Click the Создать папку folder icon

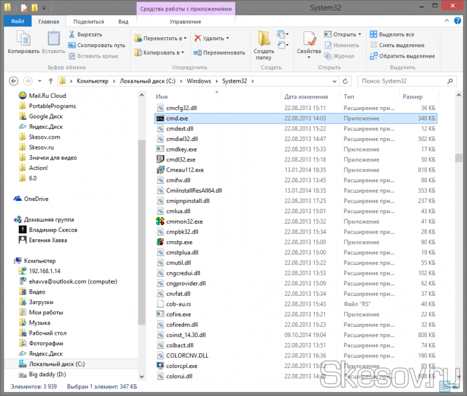click(264, 39)
